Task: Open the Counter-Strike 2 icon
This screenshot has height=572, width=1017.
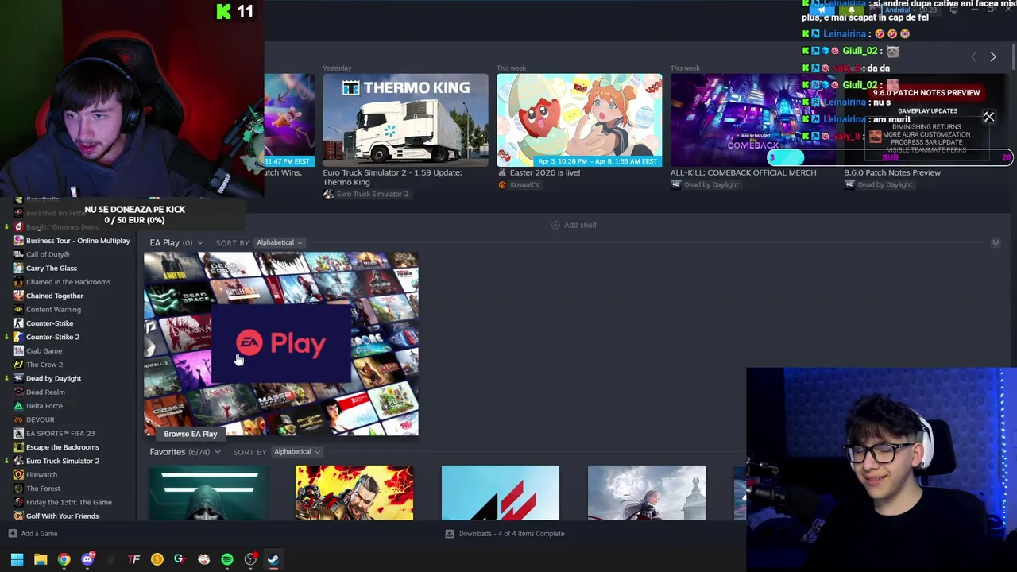Action: [x=18, y=337]
